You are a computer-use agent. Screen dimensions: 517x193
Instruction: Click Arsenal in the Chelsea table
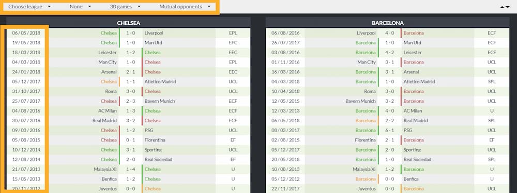click(109, 72)
